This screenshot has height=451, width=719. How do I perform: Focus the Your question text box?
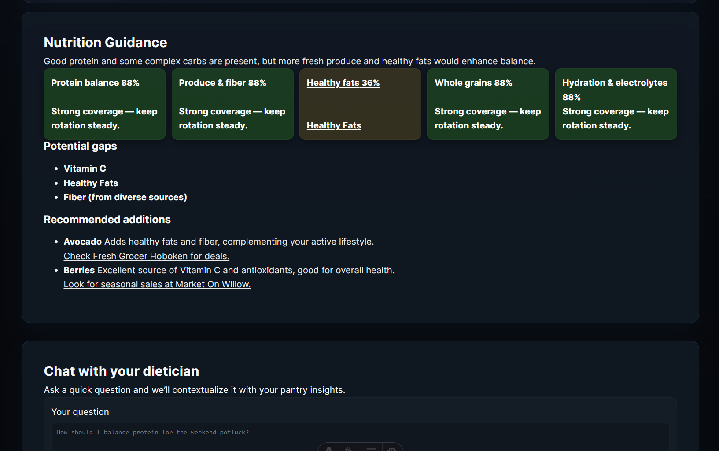point(360,437)
